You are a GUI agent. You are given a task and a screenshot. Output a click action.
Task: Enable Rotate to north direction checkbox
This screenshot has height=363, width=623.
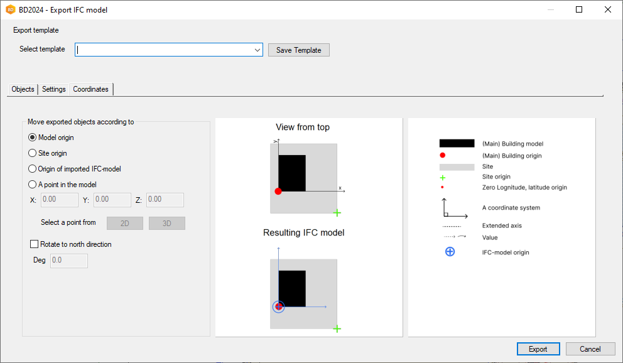tap(35, 244)
